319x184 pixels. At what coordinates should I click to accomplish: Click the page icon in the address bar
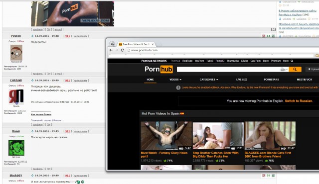[129, 50]
